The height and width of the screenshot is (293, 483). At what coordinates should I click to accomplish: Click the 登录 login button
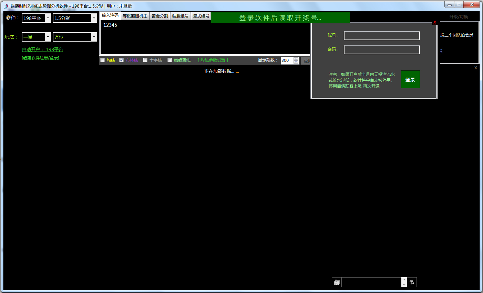410,79
